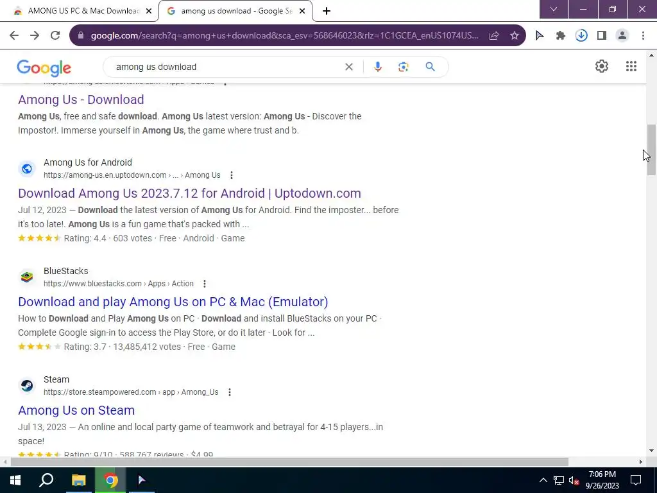Open Windows taskbar search
The image size is (657, 493).
point(46,480)
